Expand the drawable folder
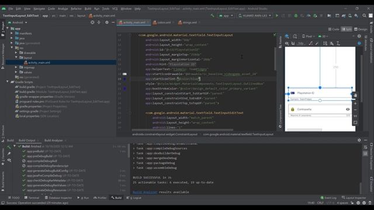Viewport: 374px width, 210px height. 16,52
